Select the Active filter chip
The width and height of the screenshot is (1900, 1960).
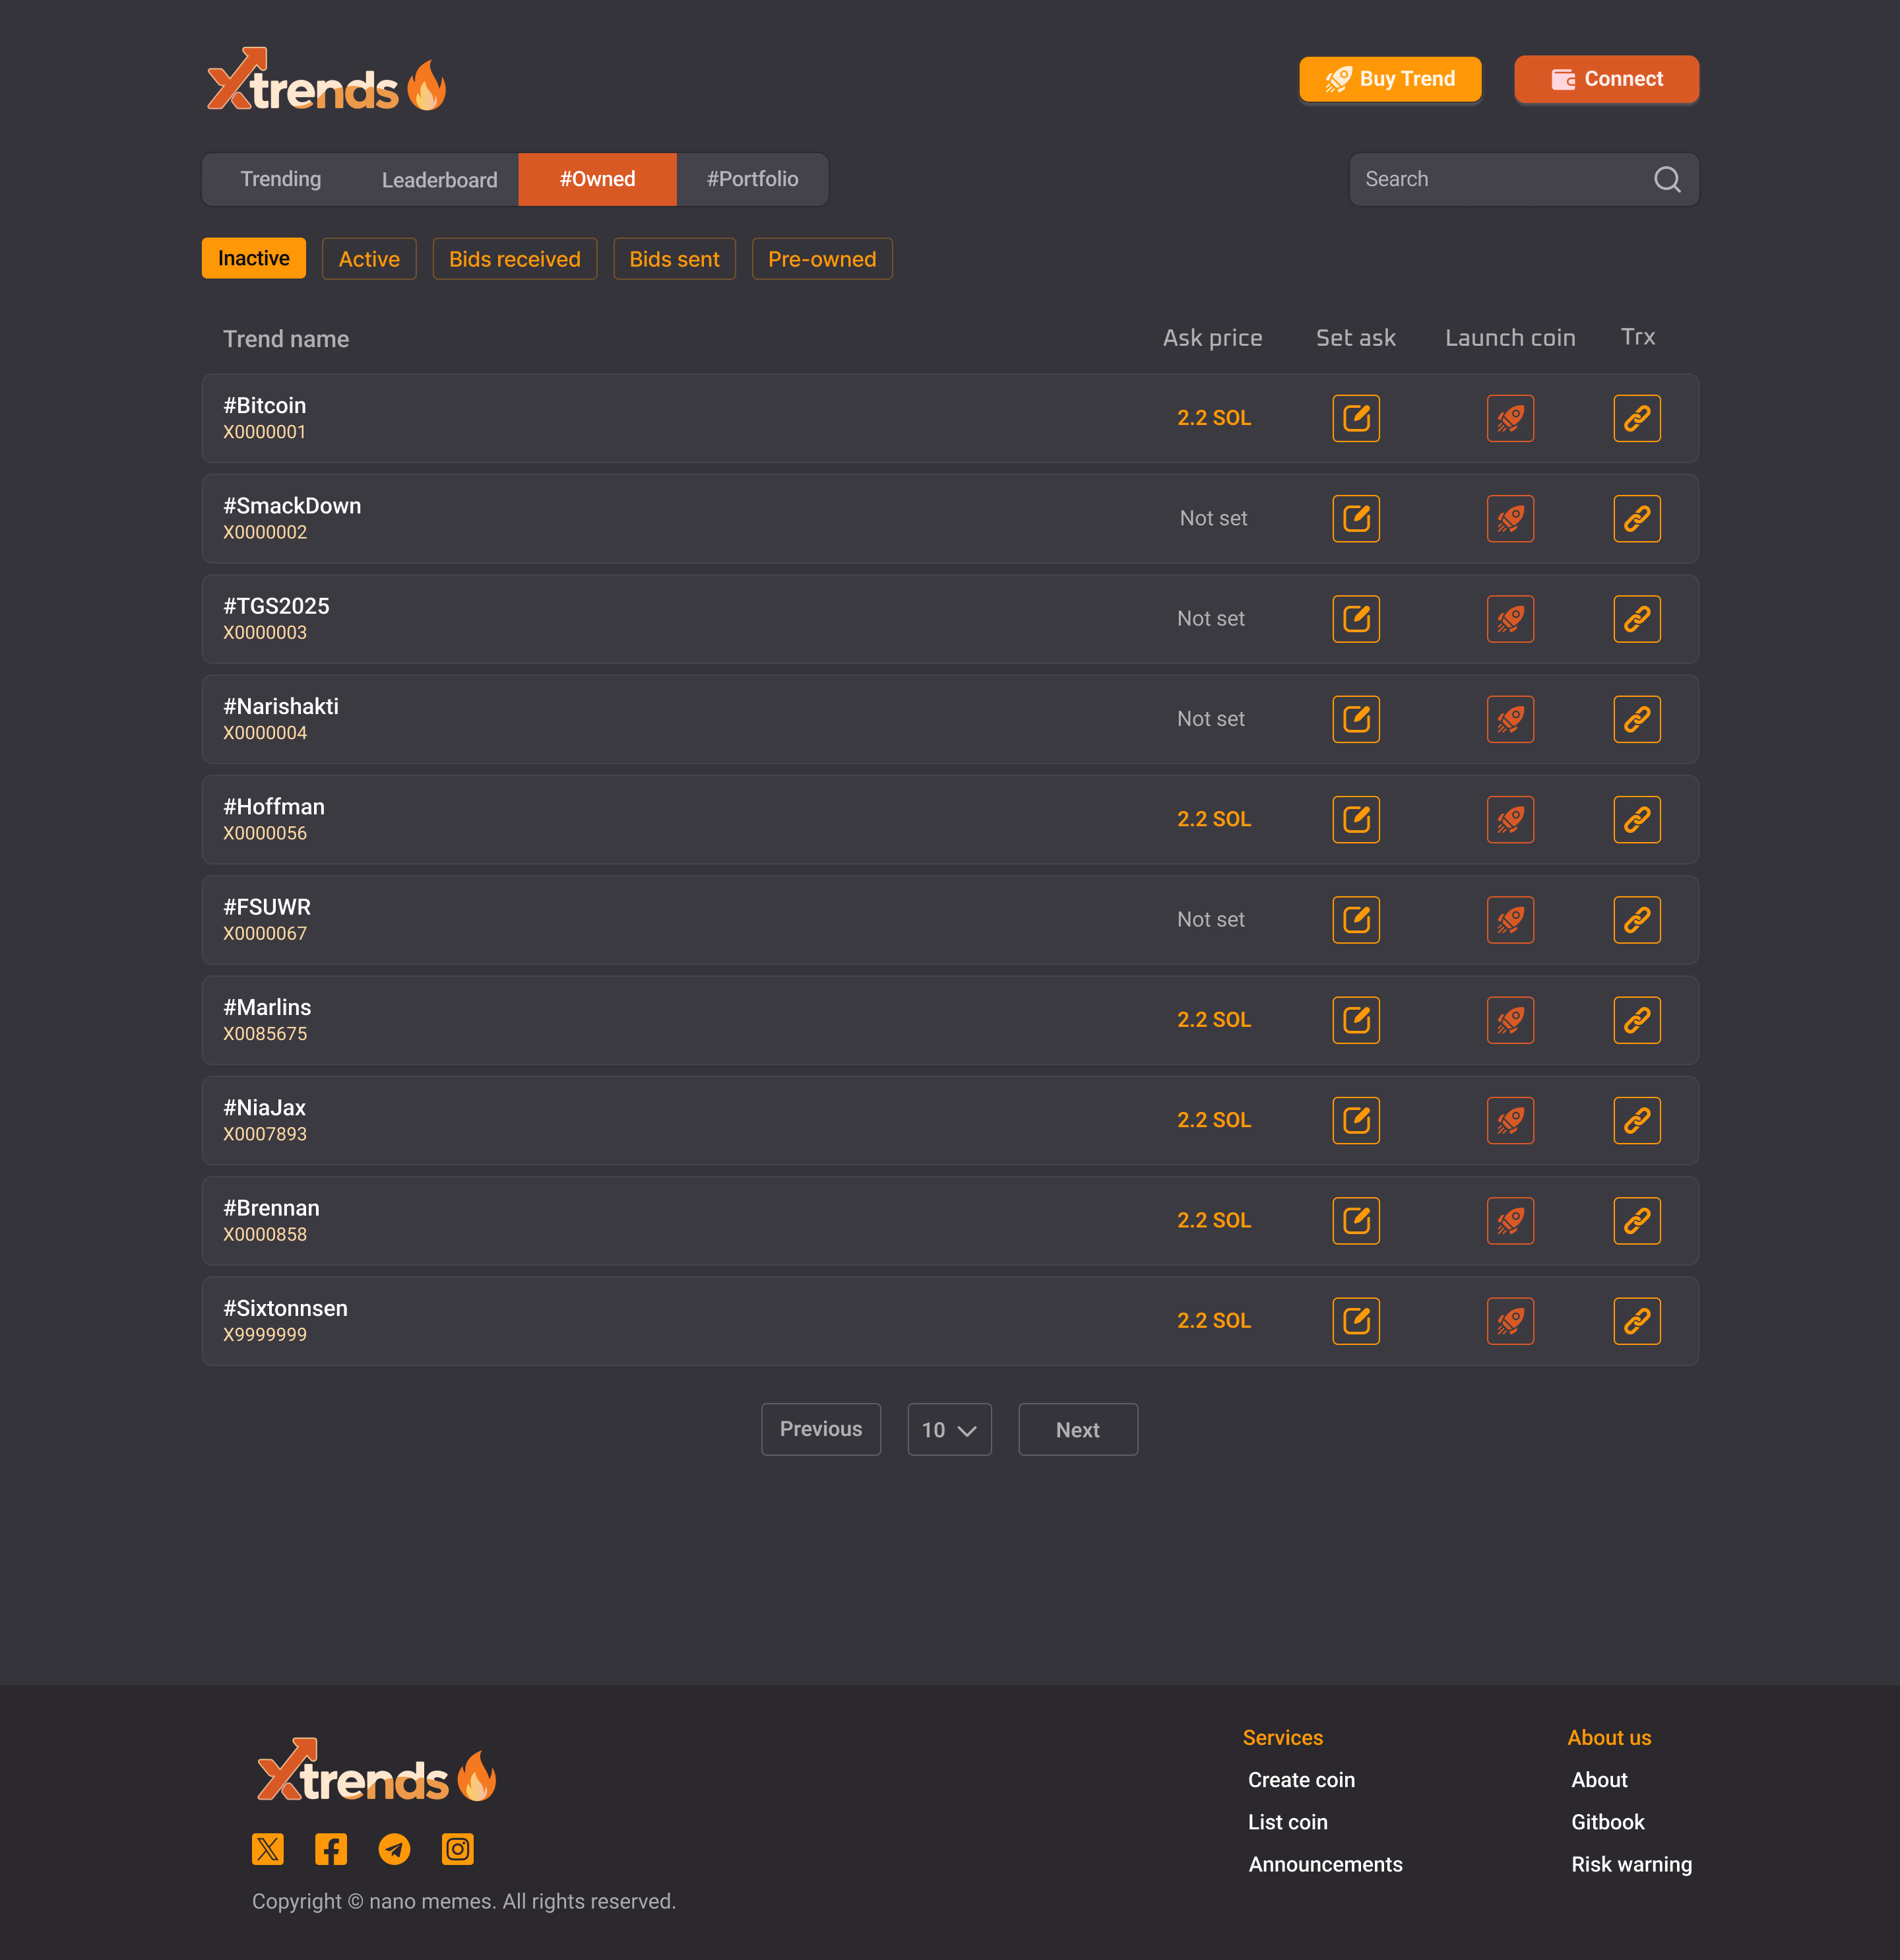coord(369,259)
